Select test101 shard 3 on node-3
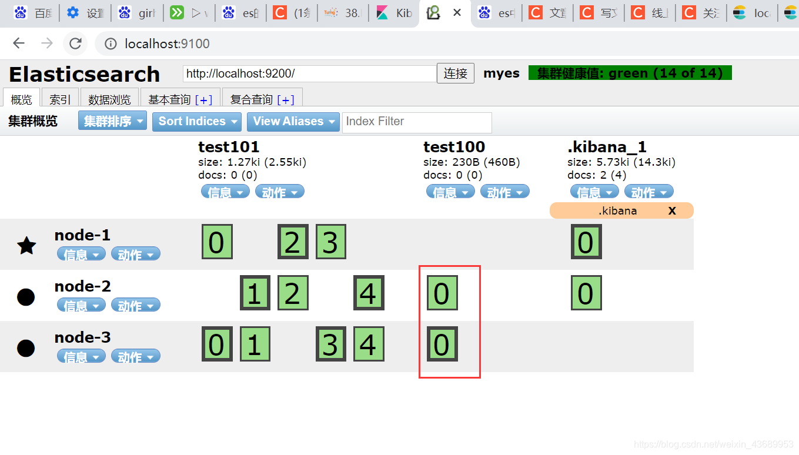Screen dimensions: 799x455 click(x=330, y=344)
